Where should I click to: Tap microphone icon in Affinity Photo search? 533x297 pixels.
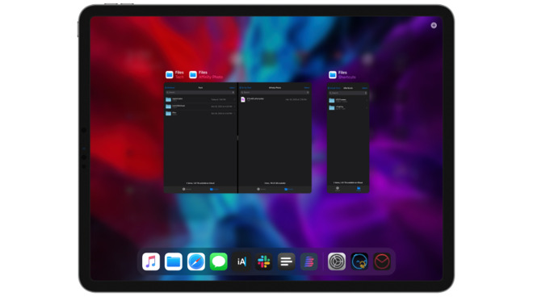[308, 93]
